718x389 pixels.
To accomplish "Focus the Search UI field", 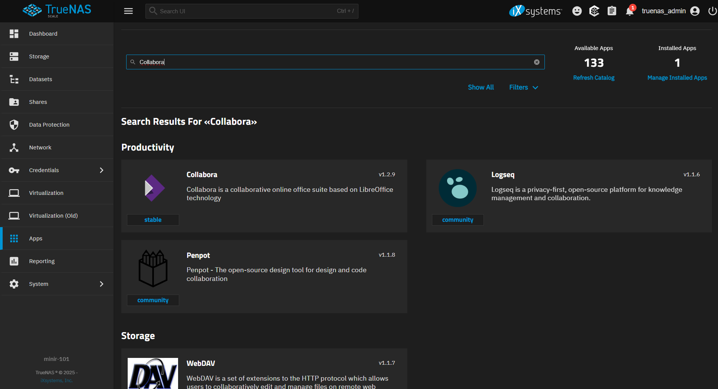I will pyautogui.click(x=252, y=11).
